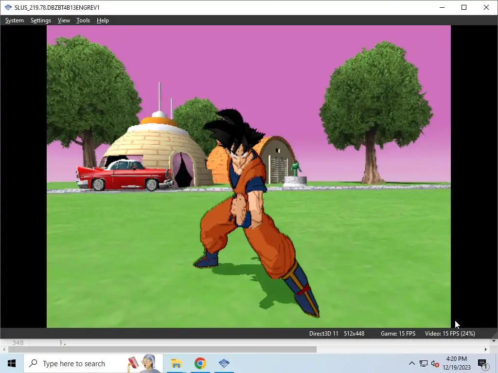Click the Windows Start button

coord(12,363)
